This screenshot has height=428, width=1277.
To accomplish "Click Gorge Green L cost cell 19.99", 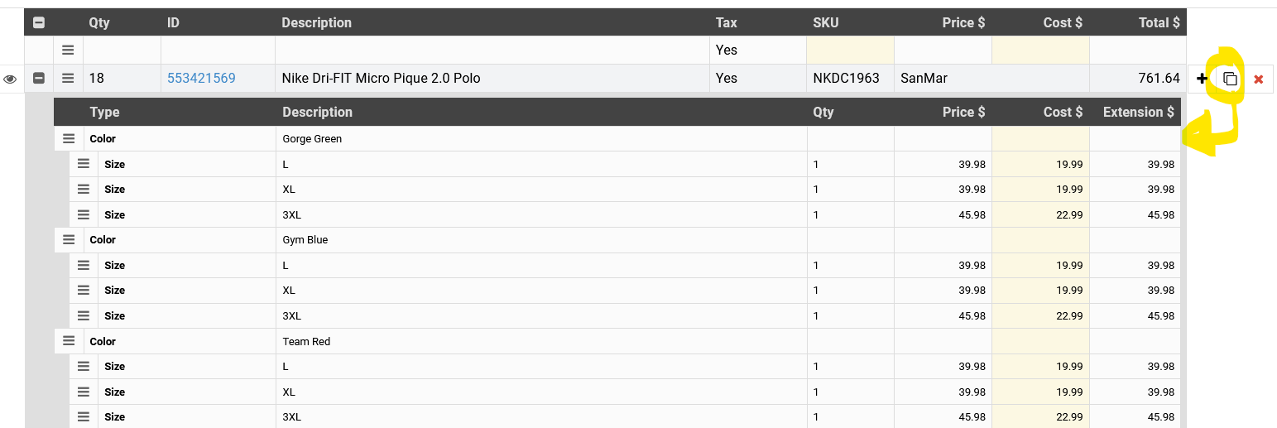I will pos(1068,165).
